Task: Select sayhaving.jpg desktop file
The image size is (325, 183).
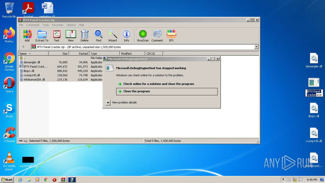Action: (x=28, y=162)
